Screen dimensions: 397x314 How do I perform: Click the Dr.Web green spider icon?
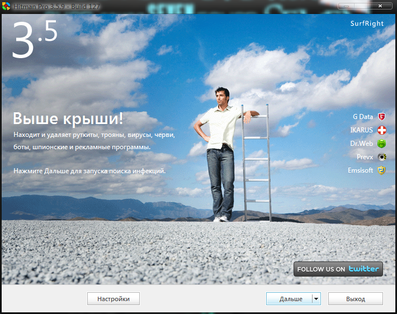click(x=381, y=144)
